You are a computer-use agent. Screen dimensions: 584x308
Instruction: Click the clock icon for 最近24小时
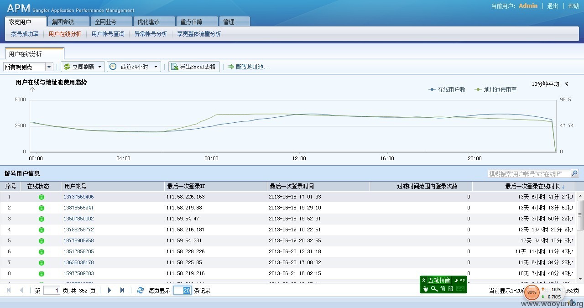tap(113, 67)
